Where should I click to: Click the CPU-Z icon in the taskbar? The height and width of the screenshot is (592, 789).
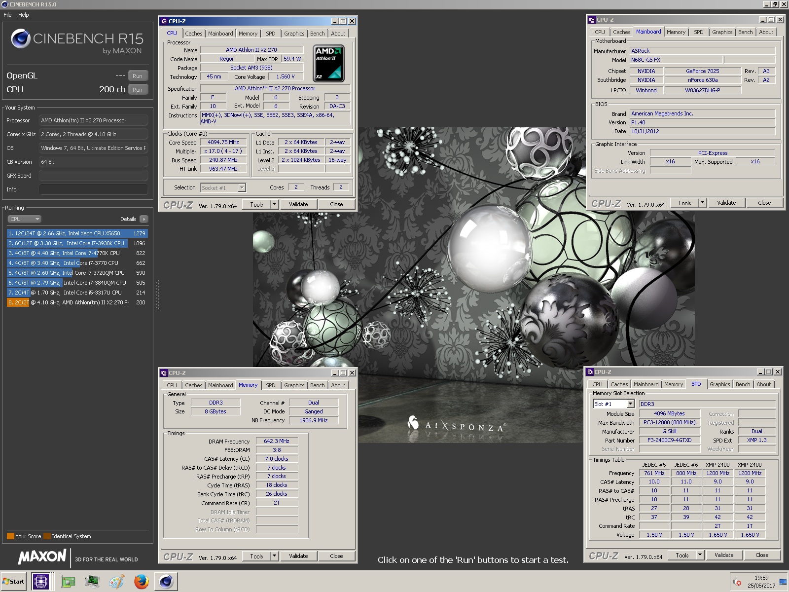(x=41, y=582)
